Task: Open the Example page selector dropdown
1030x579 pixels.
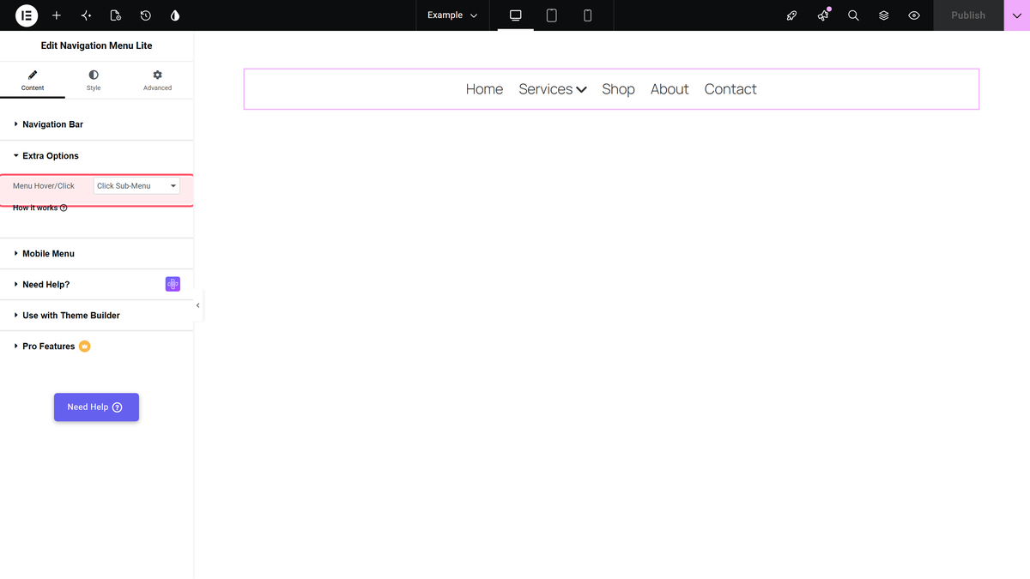Action: pos(452,15)
